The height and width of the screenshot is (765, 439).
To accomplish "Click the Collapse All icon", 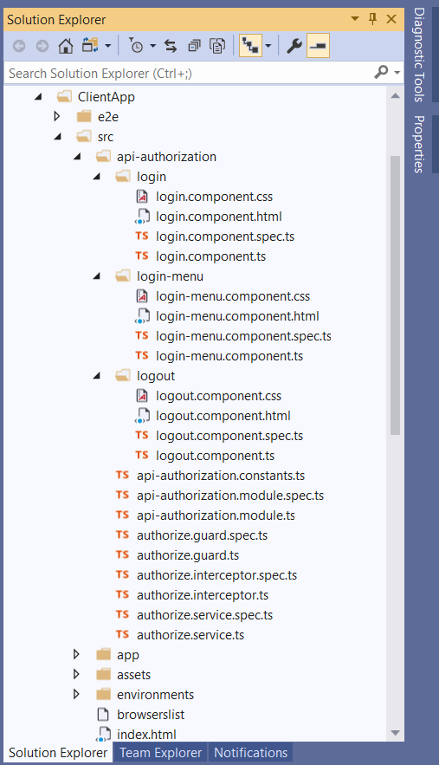I will point(194,46).
